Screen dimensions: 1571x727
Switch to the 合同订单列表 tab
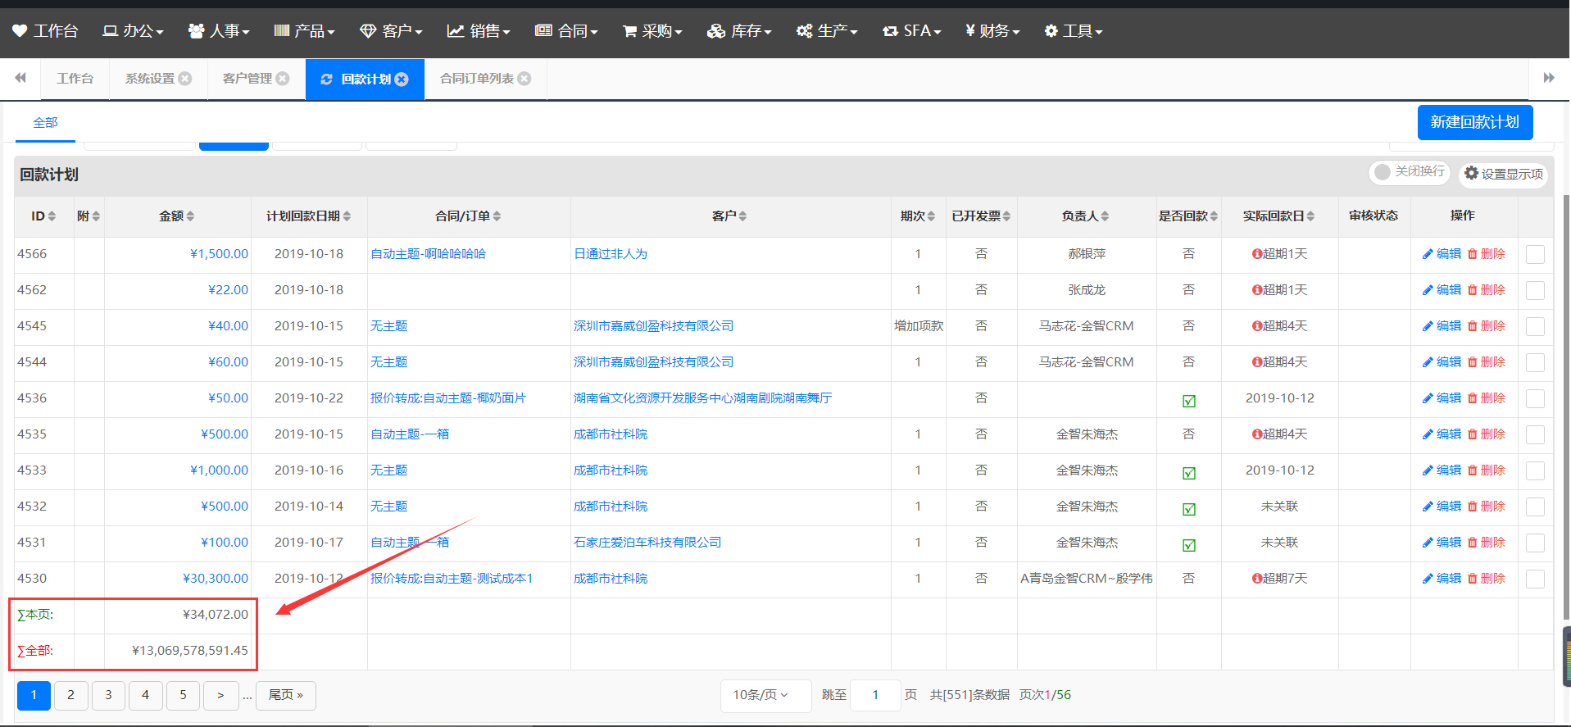point(477,79)
